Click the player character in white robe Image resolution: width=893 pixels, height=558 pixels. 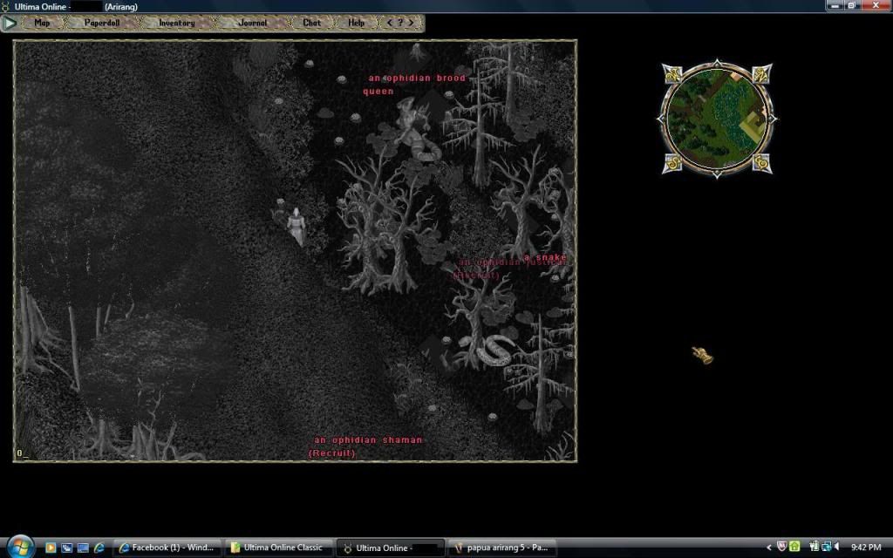coord(297,226)
